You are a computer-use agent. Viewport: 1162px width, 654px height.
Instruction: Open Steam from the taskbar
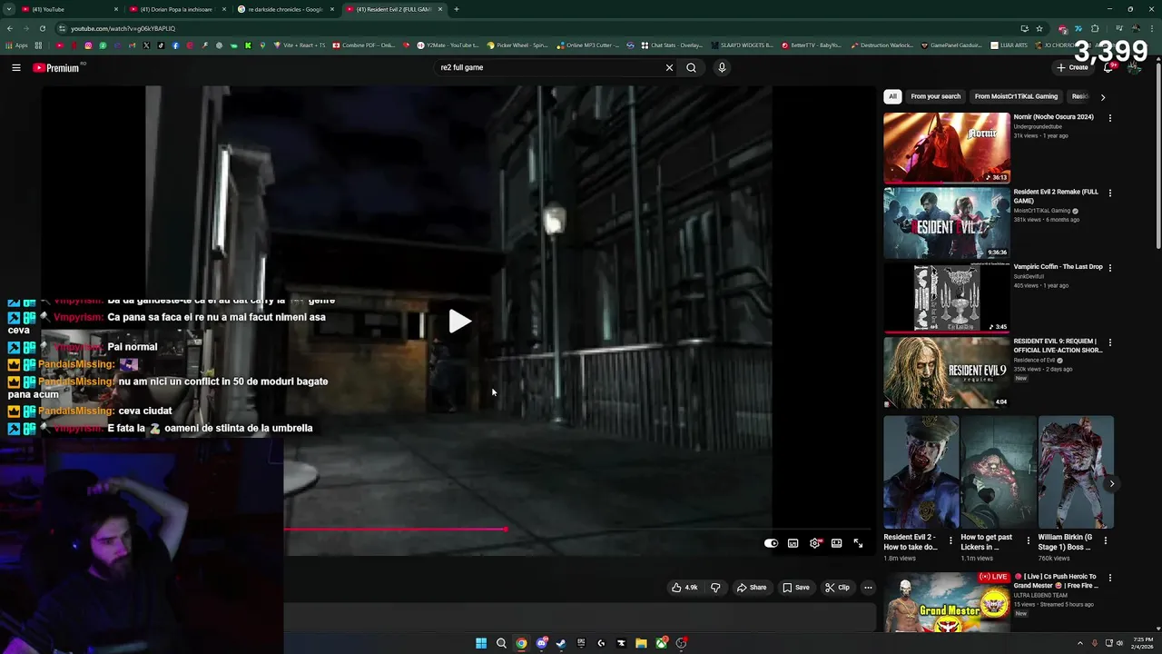(x=561, y=643)
